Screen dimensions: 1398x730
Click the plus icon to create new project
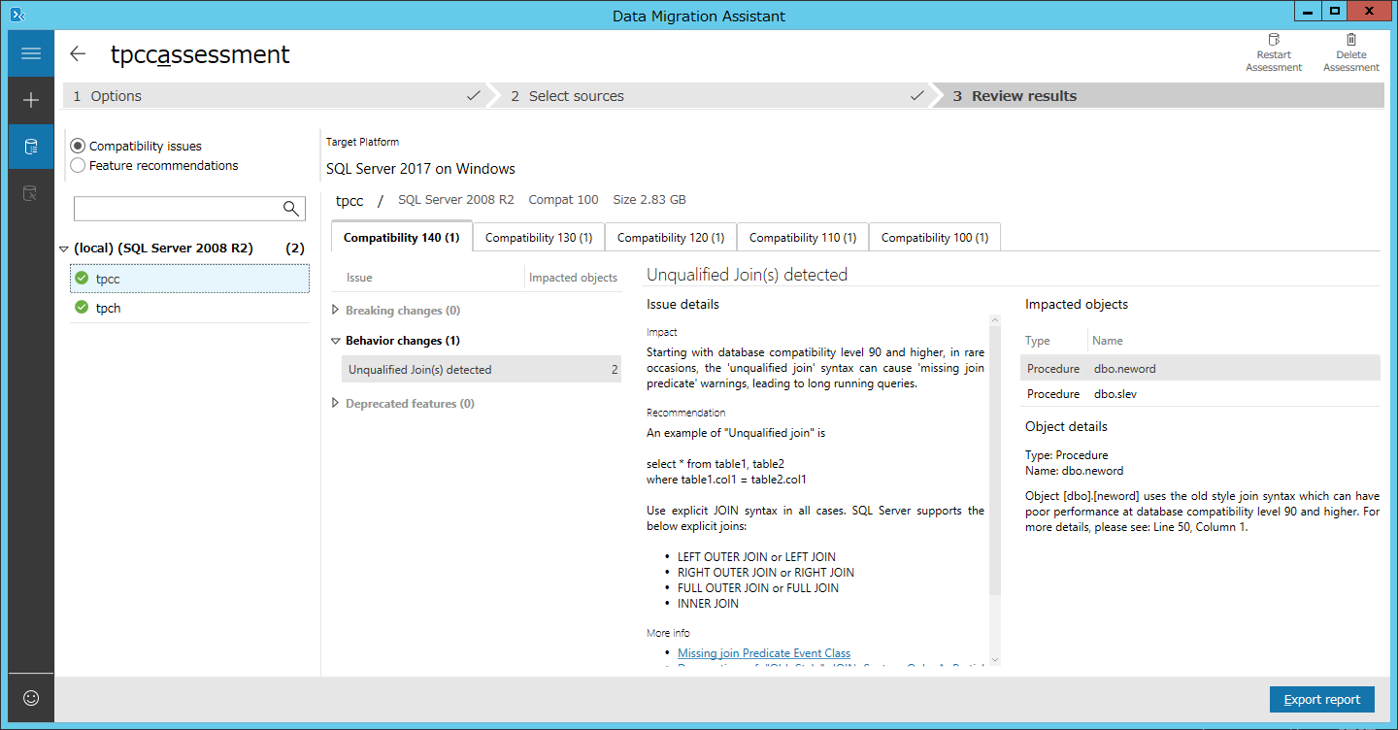(x=31, y=100)
